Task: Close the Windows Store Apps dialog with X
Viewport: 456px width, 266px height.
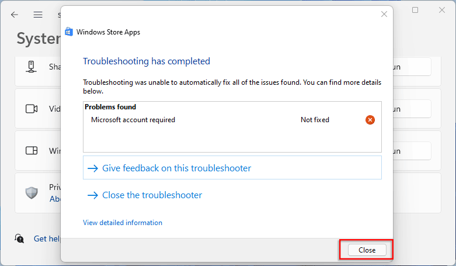Action: click(384, 14)
